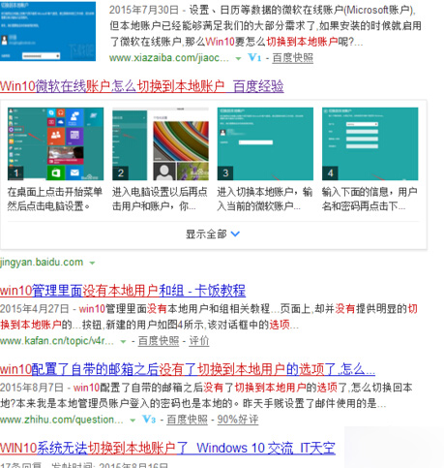This screenshot has height=468, width=444.
Task: Open the dropdown arrow after www.kafan.cn URL
Action: click(123, 341)
